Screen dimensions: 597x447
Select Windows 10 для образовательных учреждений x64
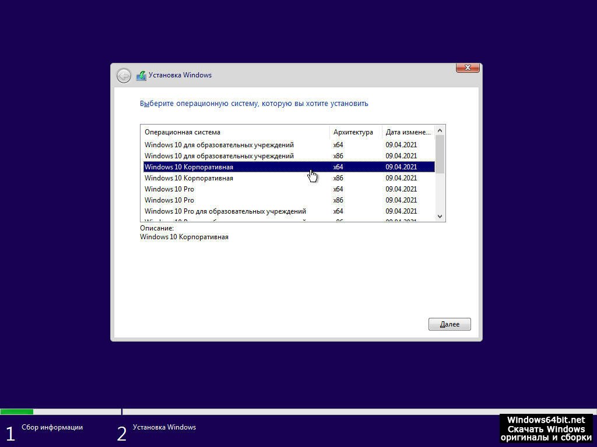coord(219,145)
